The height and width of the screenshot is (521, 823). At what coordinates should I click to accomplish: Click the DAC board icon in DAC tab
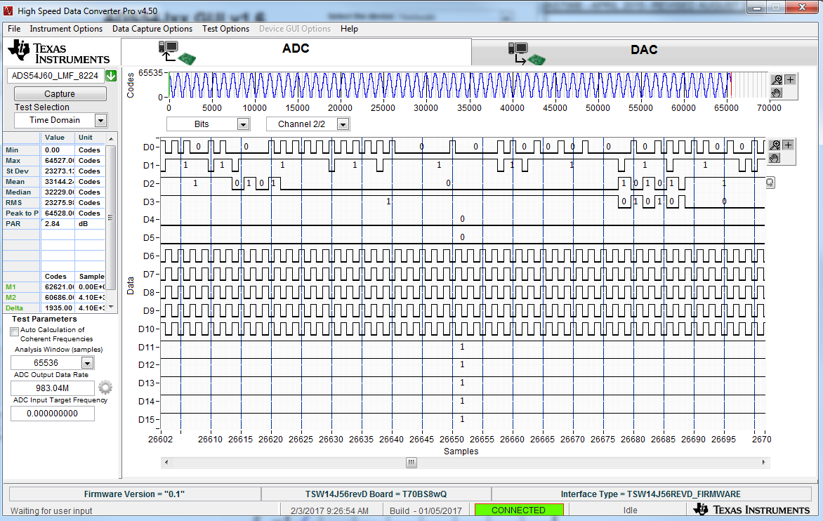[x=527, y=54]
